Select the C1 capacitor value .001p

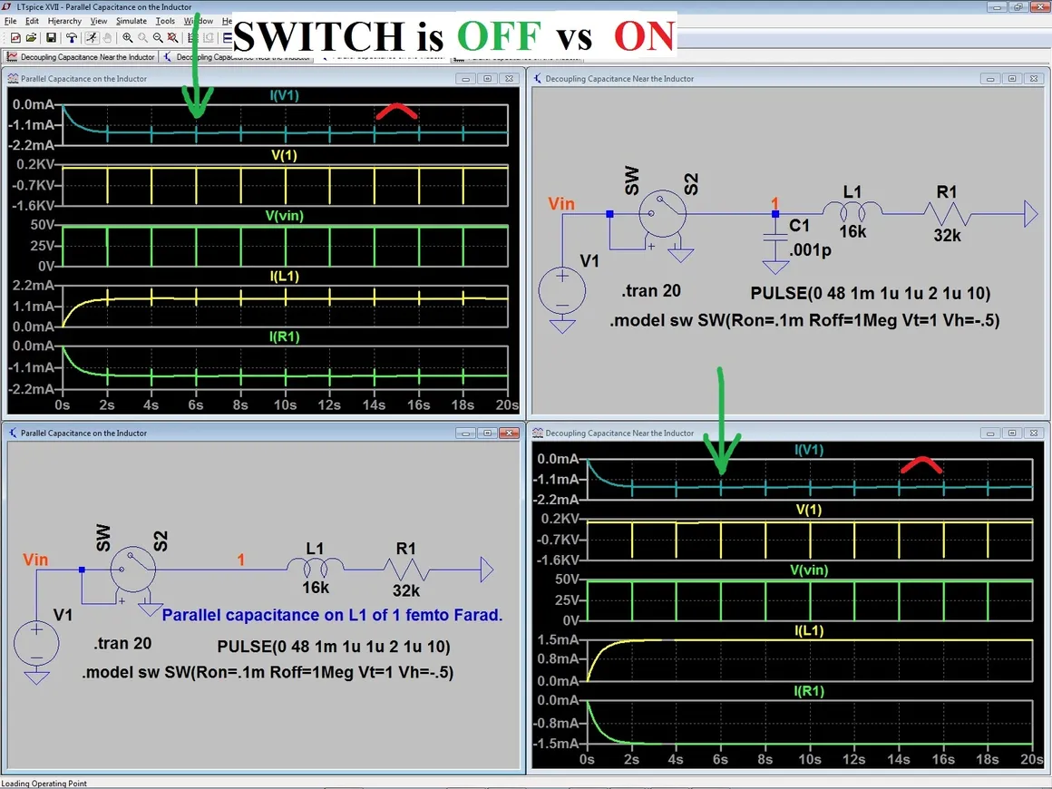pyautogui.click(x=810, y=249)
